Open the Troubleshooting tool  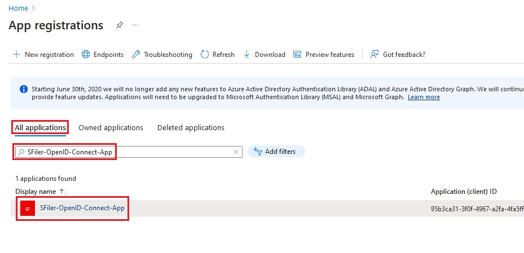click(162, 55)
